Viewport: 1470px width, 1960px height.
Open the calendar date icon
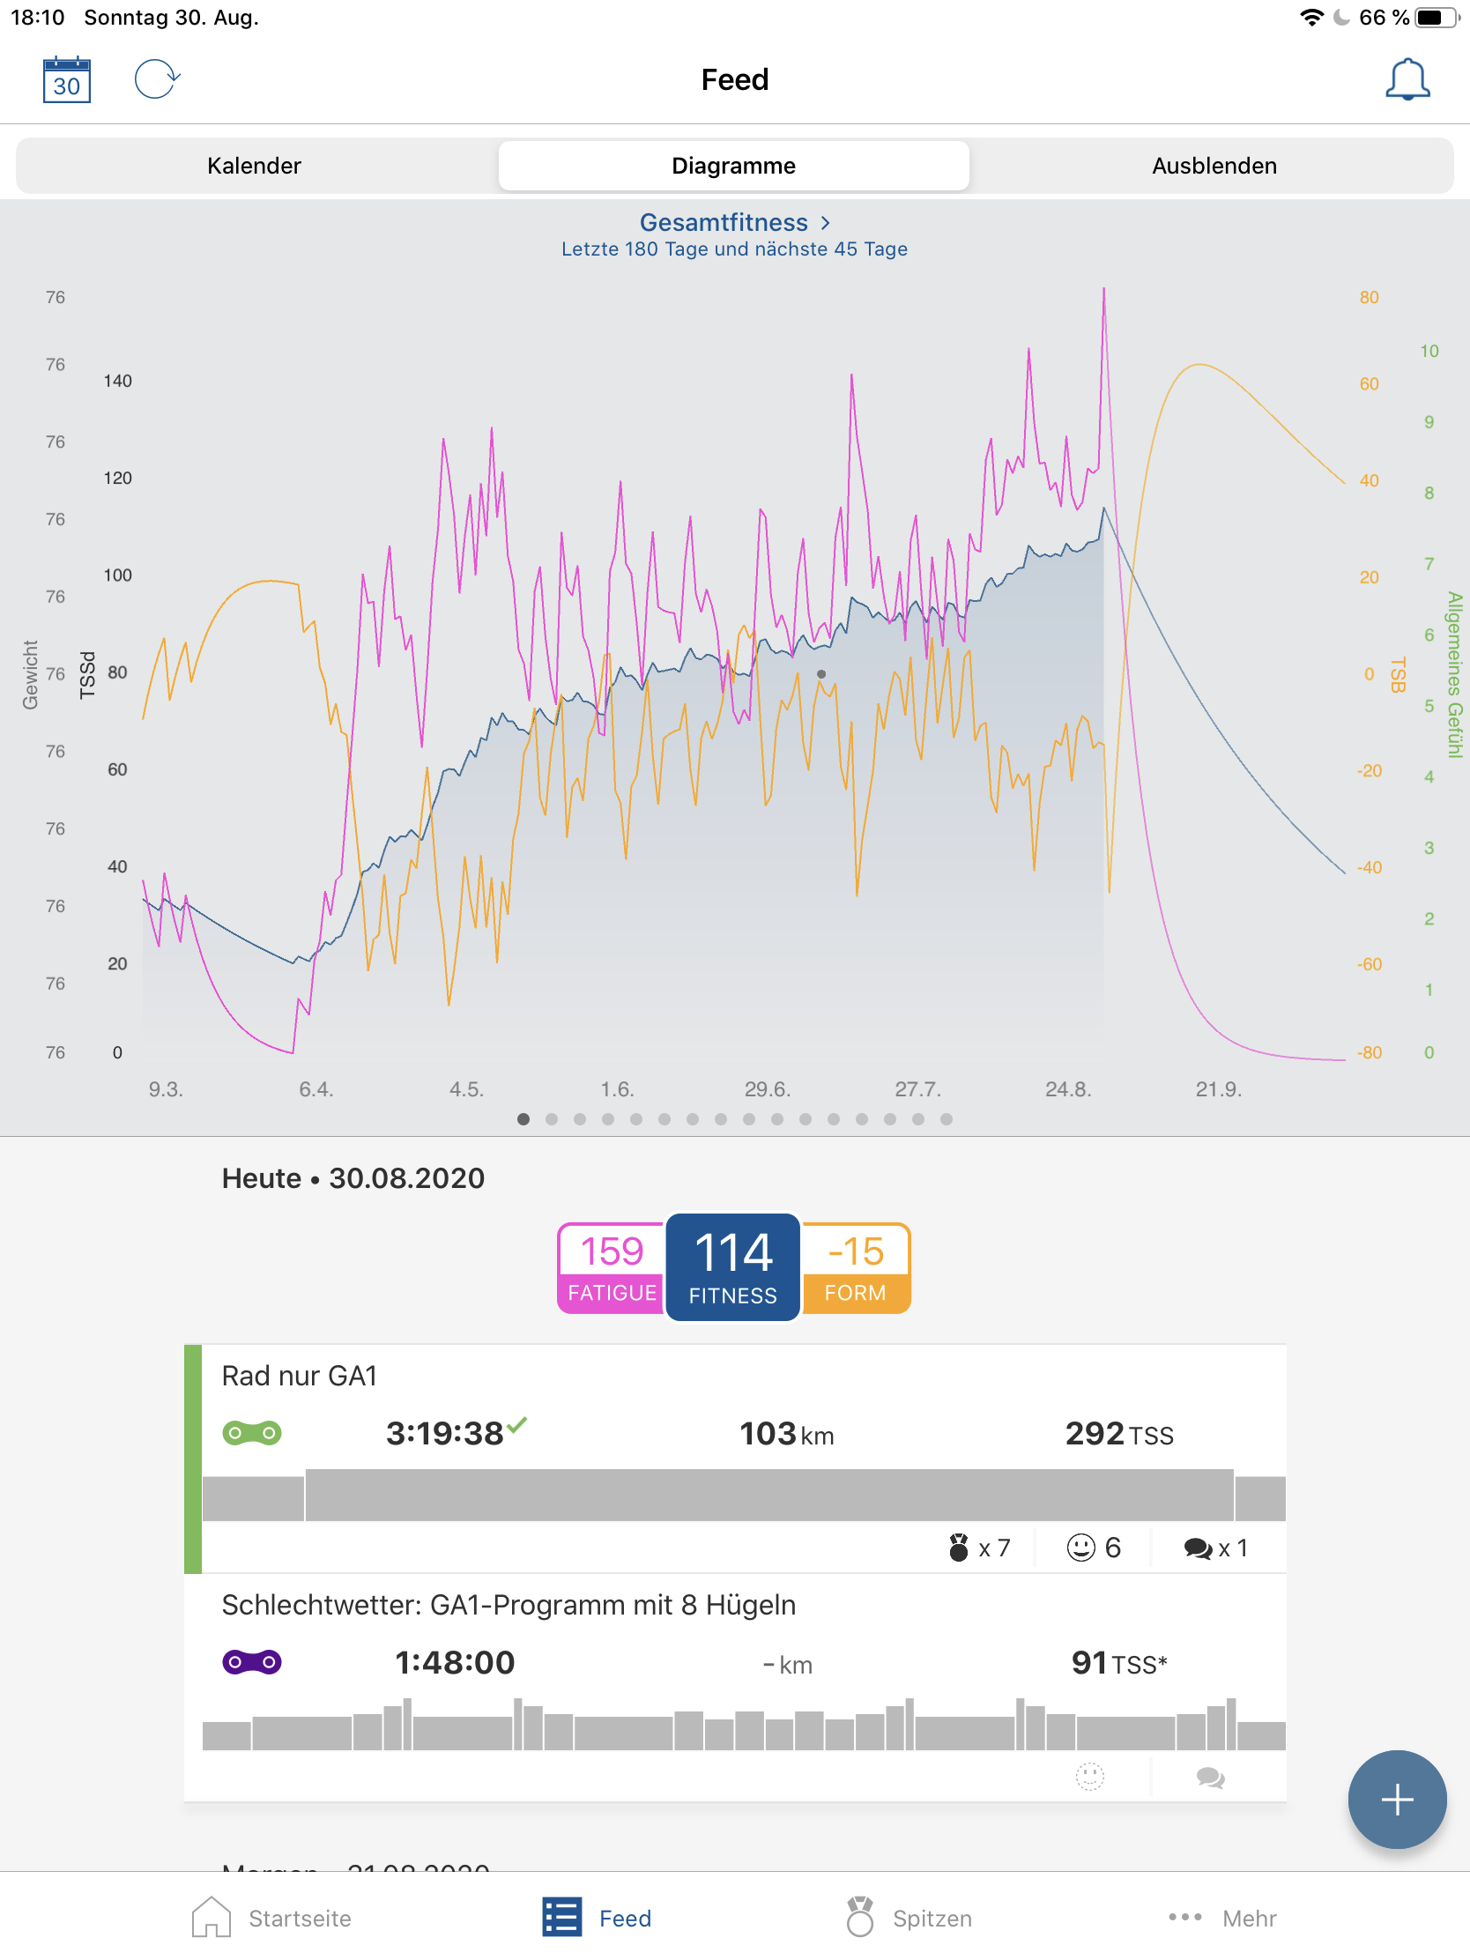click(66, 79)
